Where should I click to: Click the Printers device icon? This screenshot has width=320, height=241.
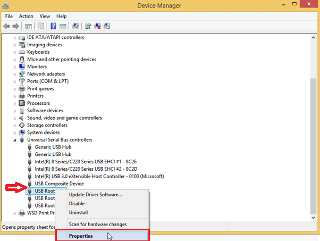[22, 96]
